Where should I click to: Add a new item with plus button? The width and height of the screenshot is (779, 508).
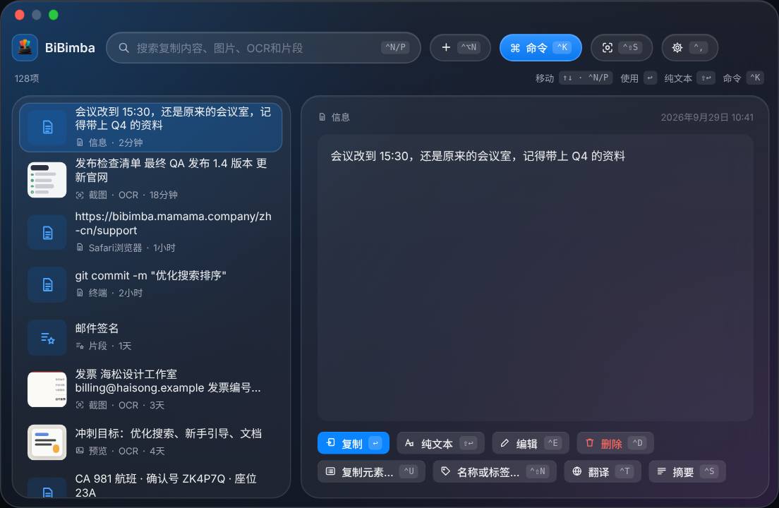point(460,48)
